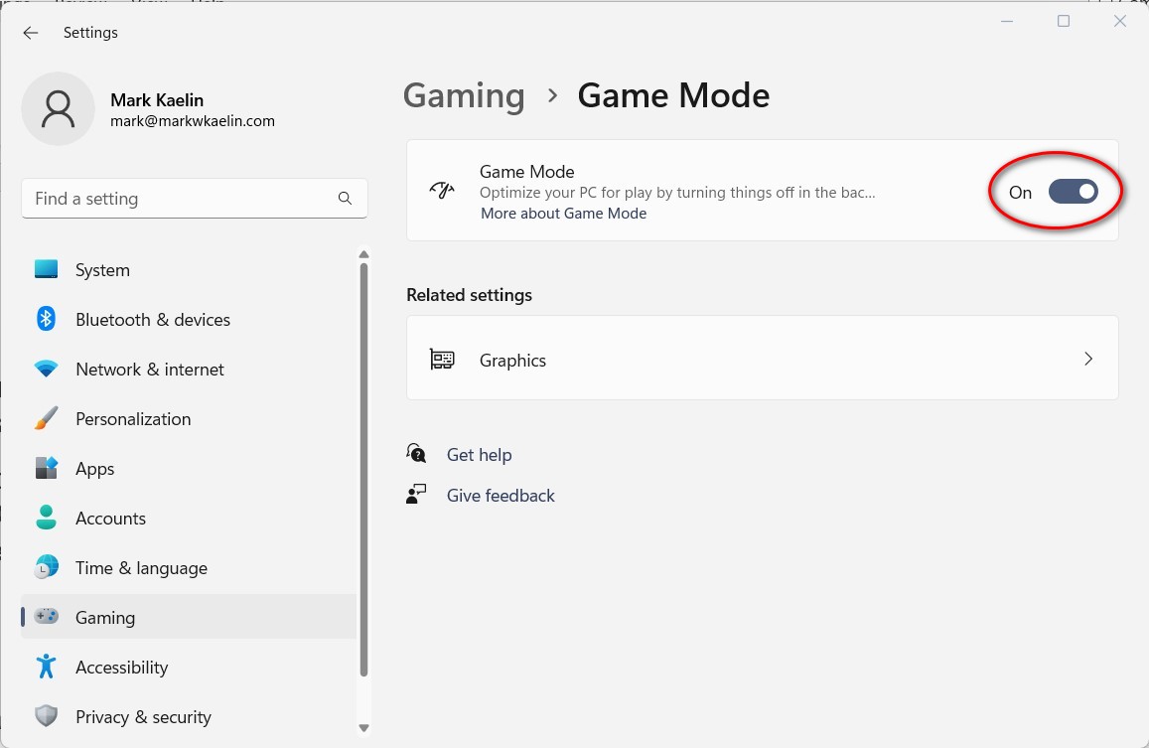This screenshot has height=748, width=1149.
Task: Select the Personalization paintbrush icon
Action: coord(46,418)
